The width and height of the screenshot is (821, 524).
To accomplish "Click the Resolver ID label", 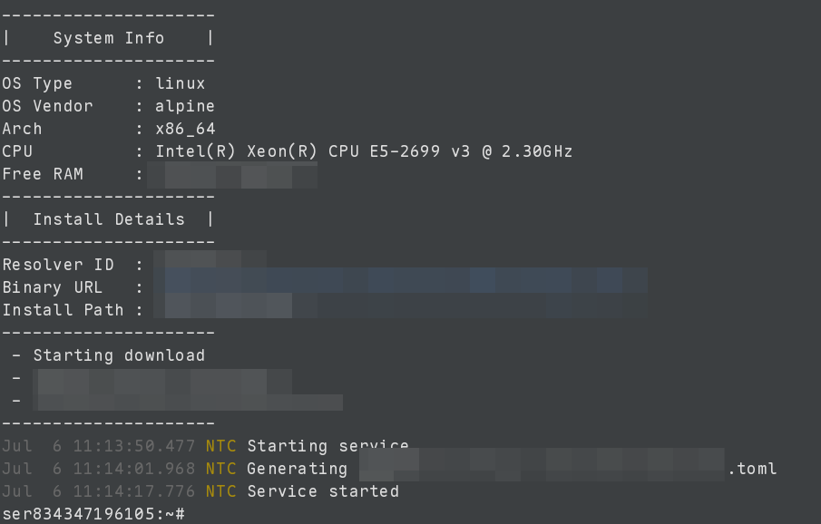I will pos(58,265).
